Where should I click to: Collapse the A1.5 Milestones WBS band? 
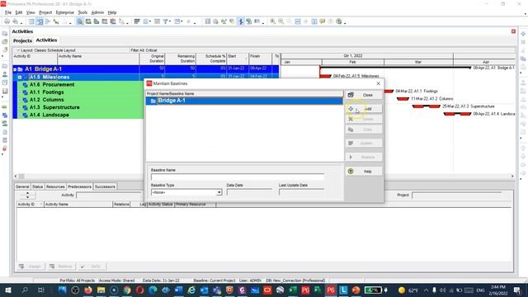[20, 77]
